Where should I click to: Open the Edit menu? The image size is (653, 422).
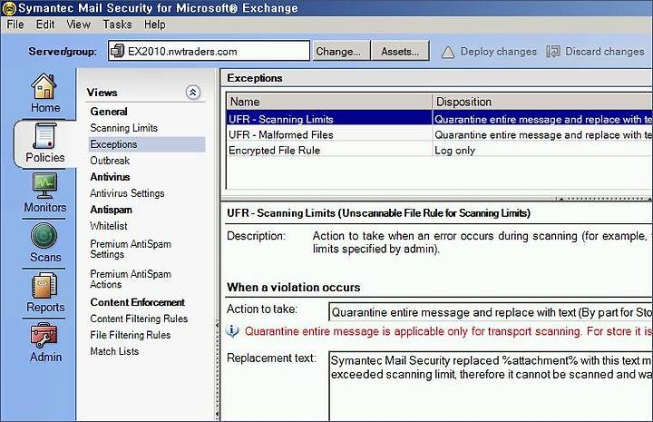click(x=45, y=25)
